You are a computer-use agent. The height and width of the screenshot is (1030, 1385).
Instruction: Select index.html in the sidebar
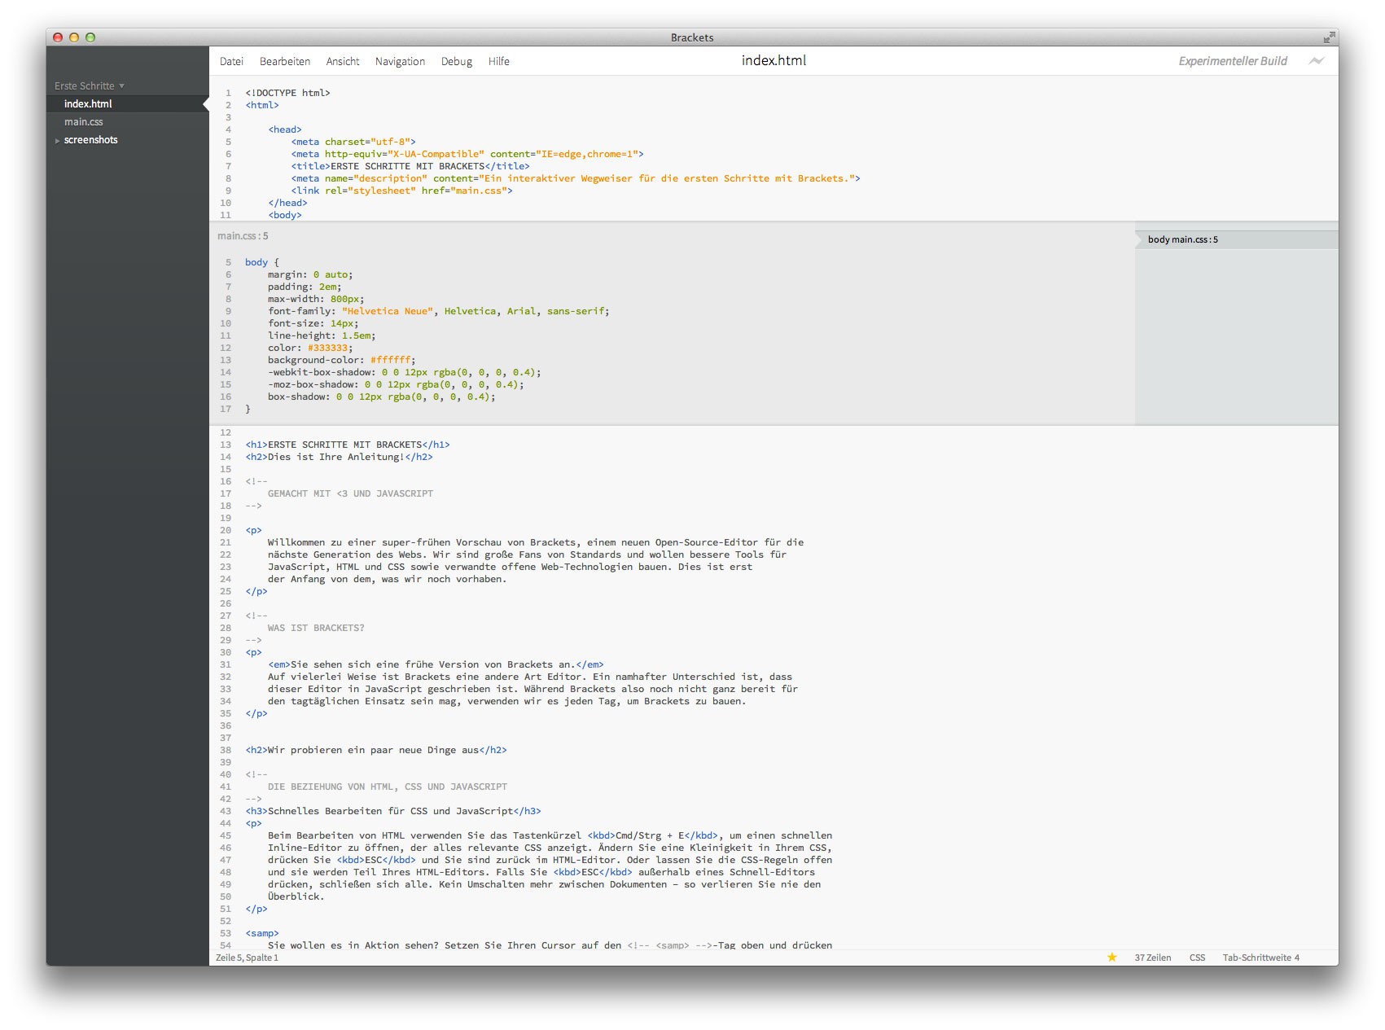tap(88, 104)
